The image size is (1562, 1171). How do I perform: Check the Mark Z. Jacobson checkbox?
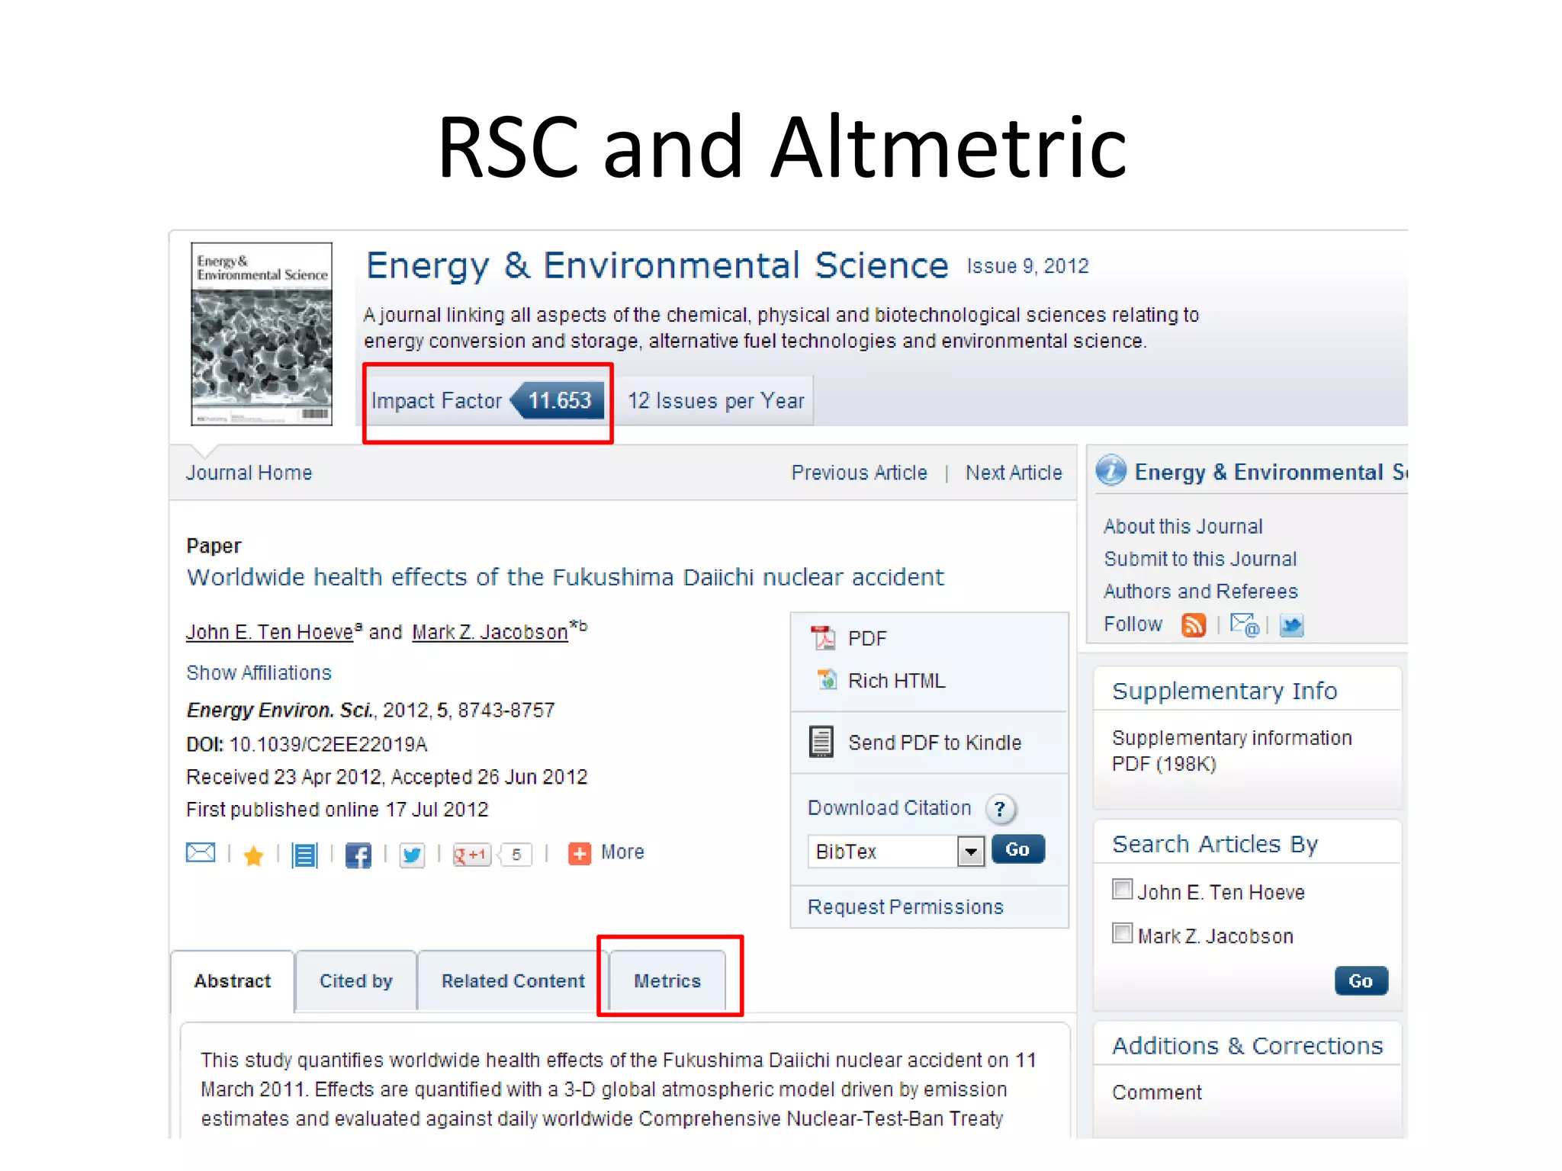coord(1122,933)
